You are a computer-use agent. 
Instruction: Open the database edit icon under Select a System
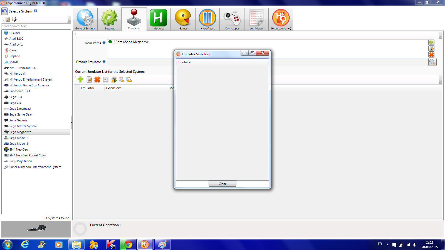click(14, 19)
